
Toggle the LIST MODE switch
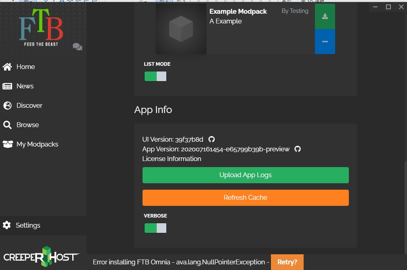155,76
